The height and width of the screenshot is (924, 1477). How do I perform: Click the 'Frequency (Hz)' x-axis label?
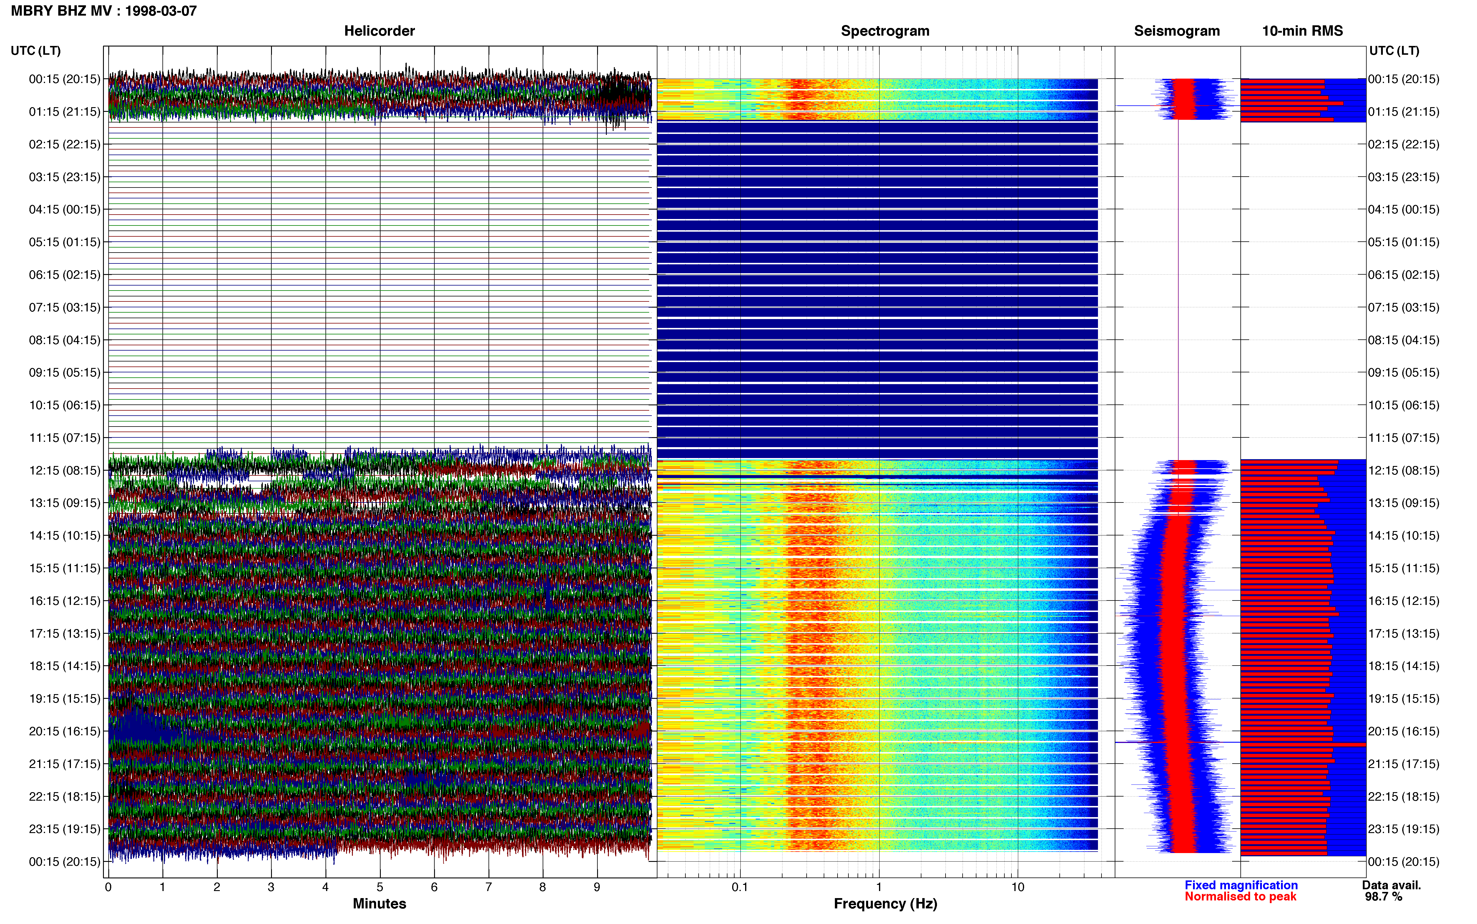pos(885,904)
